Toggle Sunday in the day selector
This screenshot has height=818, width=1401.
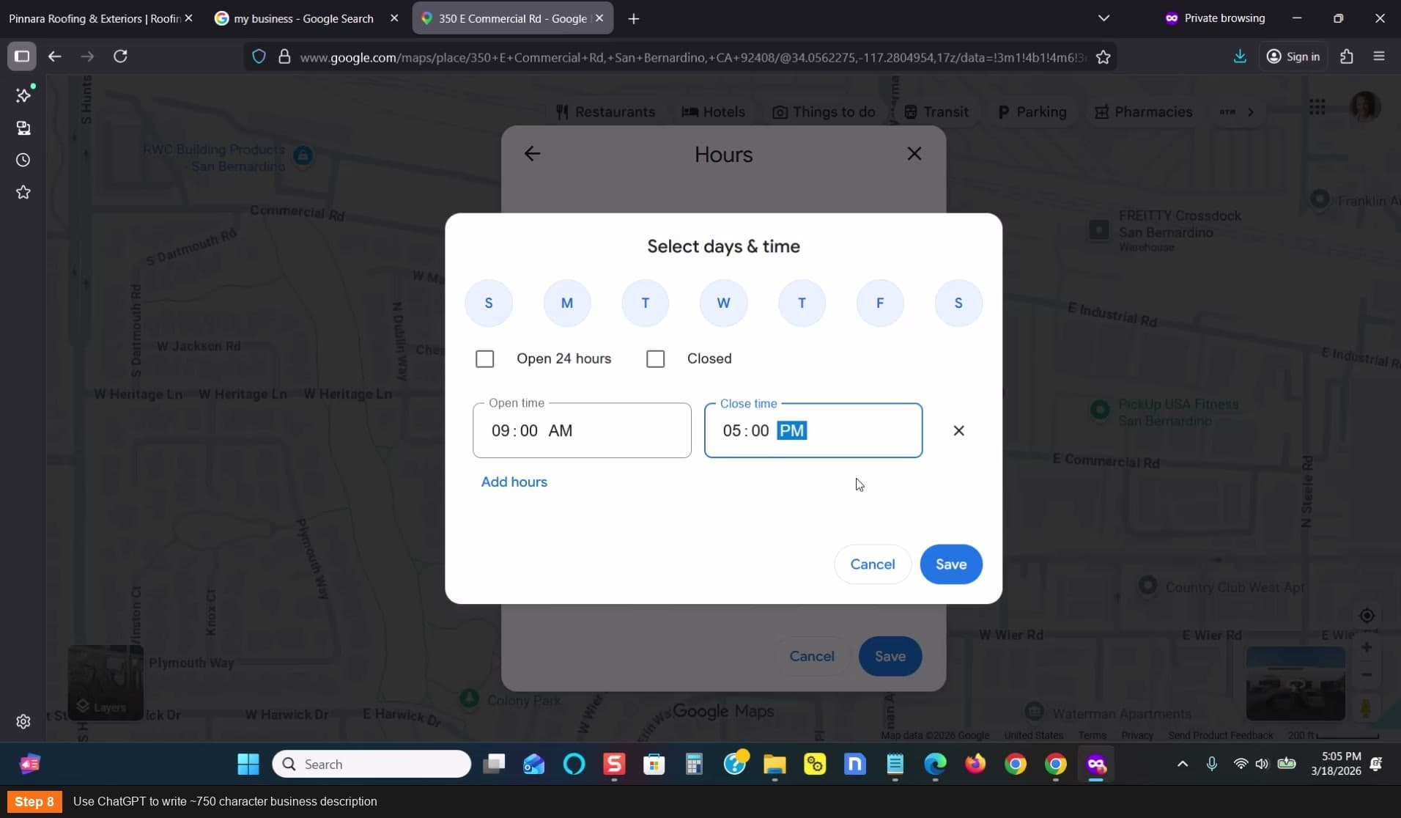tap(489, 303)
